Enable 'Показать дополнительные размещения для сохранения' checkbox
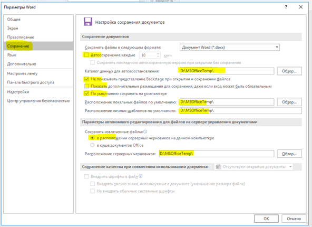This screenshot has width=312, height=227. (x=86, y=86)
